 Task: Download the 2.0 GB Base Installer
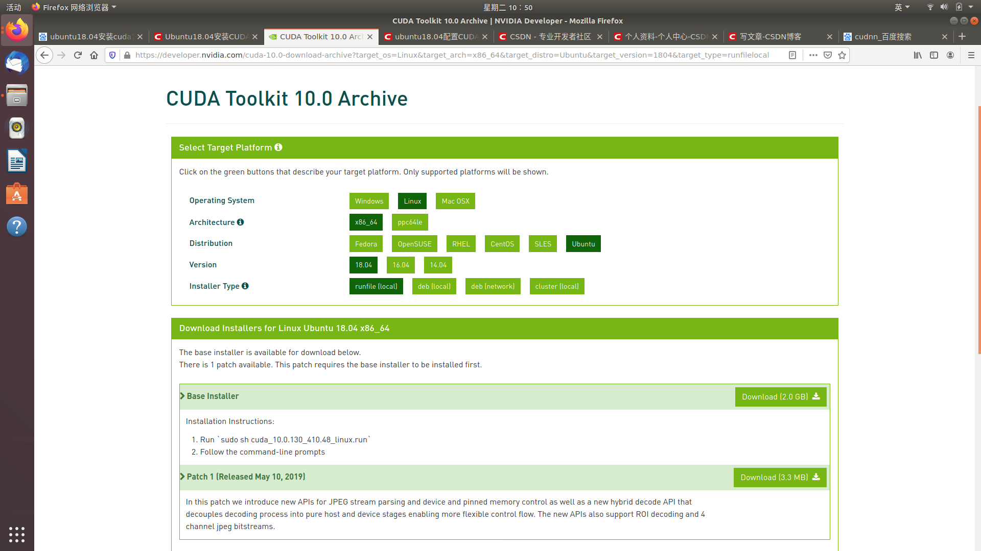coord(780,396)
